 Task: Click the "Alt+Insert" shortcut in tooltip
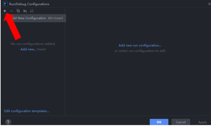[55, 18]
